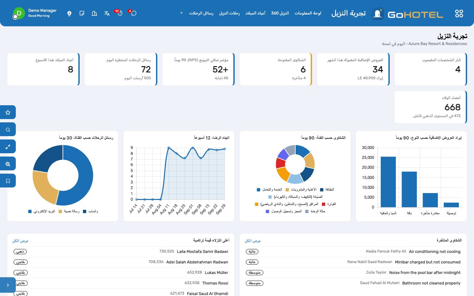Image resolution: width=474 pixels, height=296 pixels.
Task: Open the chat messages icon with badge 4
Action: tap(134, 13)
